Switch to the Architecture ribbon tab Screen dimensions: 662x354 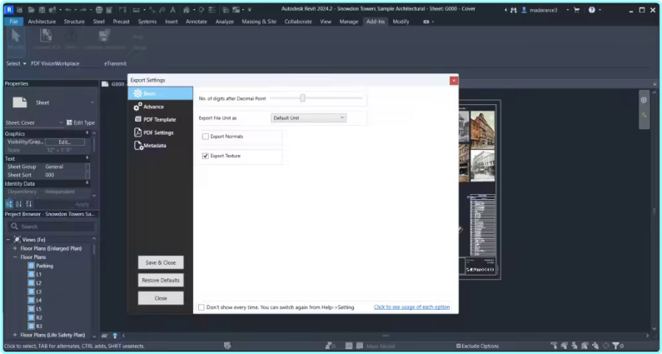42,22
